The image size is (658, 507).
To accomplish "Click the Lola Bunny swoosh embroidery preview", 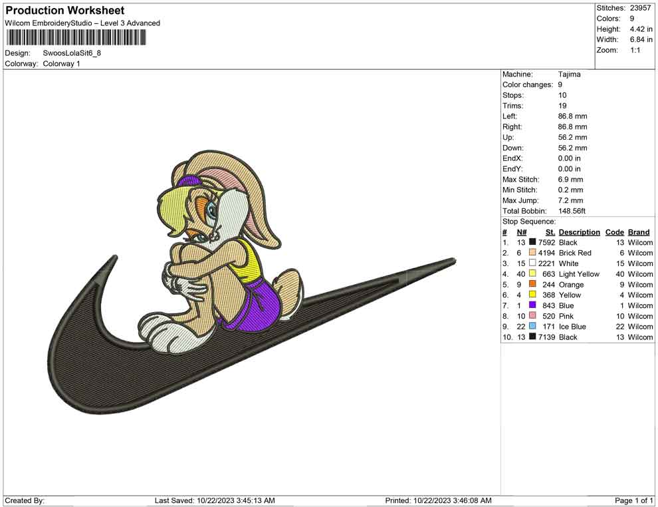I will click(252, 283).
